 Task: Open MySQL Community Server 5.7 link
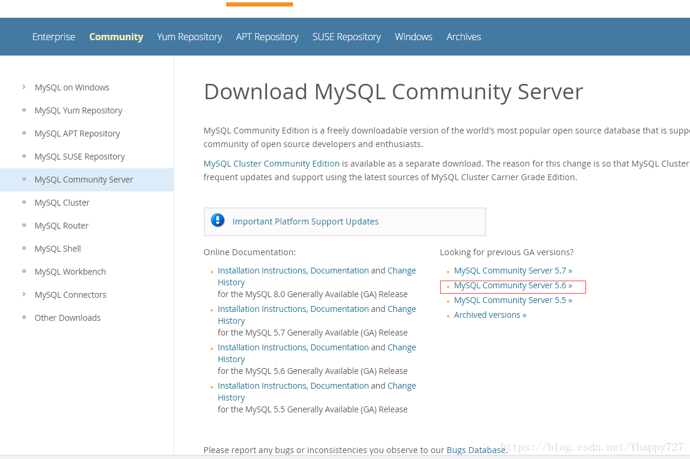click(513, 271)
